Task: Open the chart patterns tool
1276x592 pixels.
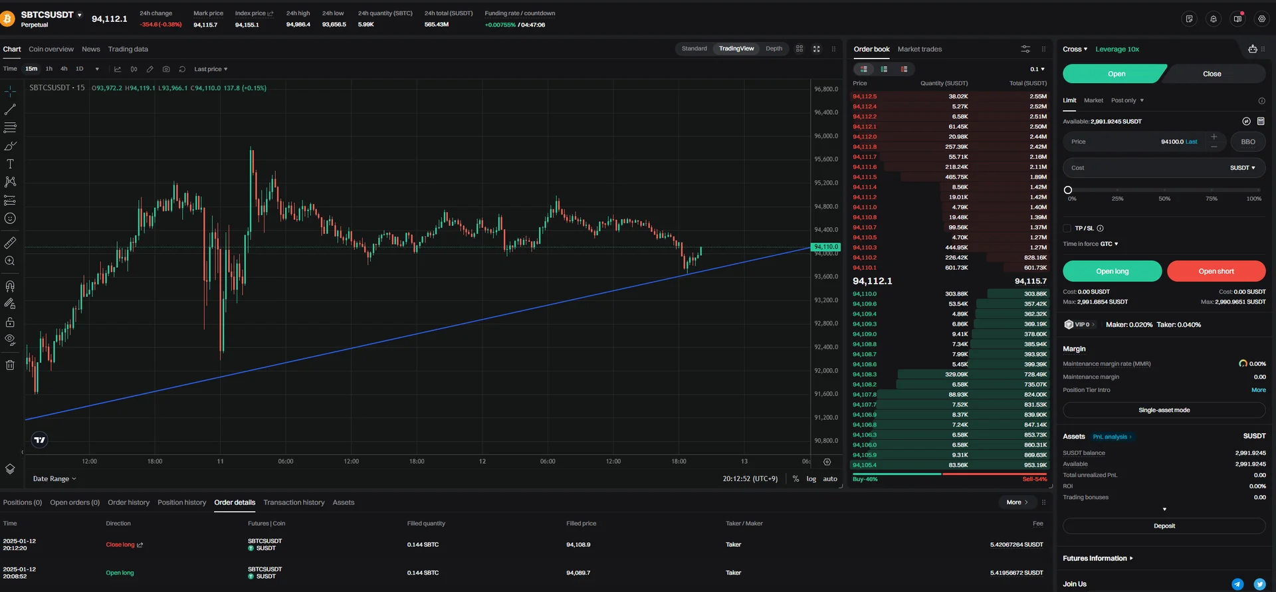Action: pyautogui.click(x=10, y=181)
